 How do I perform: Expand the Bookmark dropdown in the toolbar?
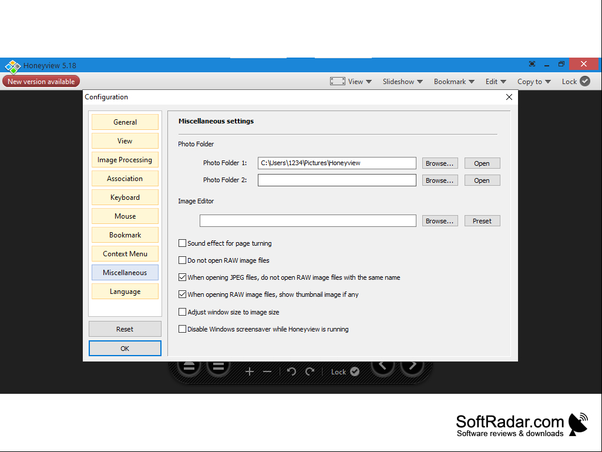pos(454,82)
